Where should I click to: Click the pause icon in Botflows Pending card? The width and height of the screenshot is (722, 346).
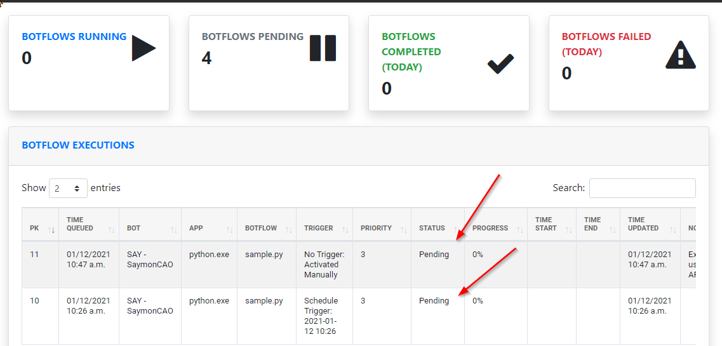tap(323, 48)
